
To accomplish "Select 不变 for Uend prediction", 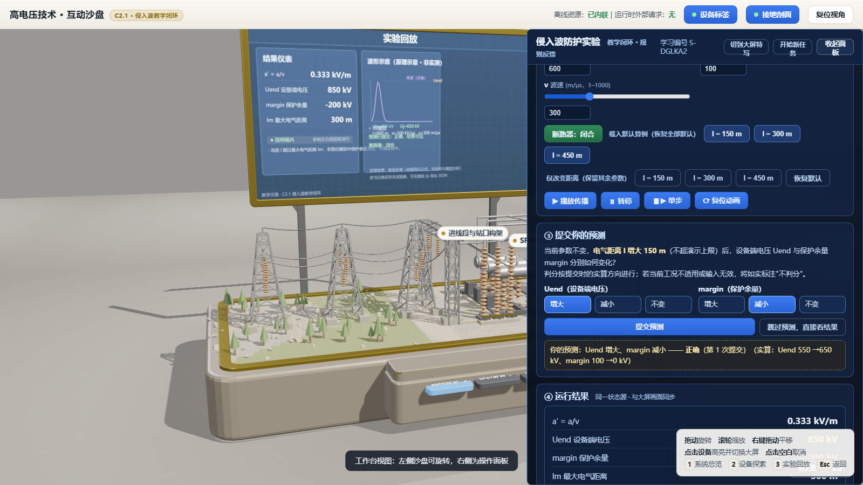I will click(668, 304).
